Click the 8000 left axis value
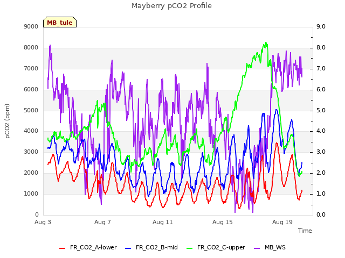Screen dimensions: 345x258 pyautogui.click(x=31, y=48)
